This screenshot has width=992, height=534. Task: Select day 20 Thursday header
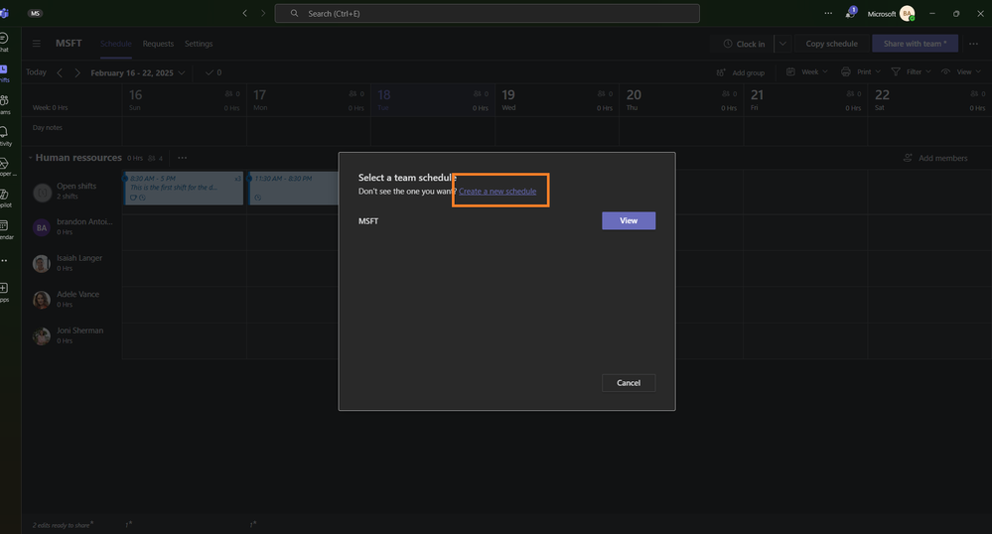pos(681,100)
